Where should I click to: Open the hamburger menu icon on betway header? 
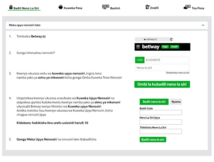138,47
